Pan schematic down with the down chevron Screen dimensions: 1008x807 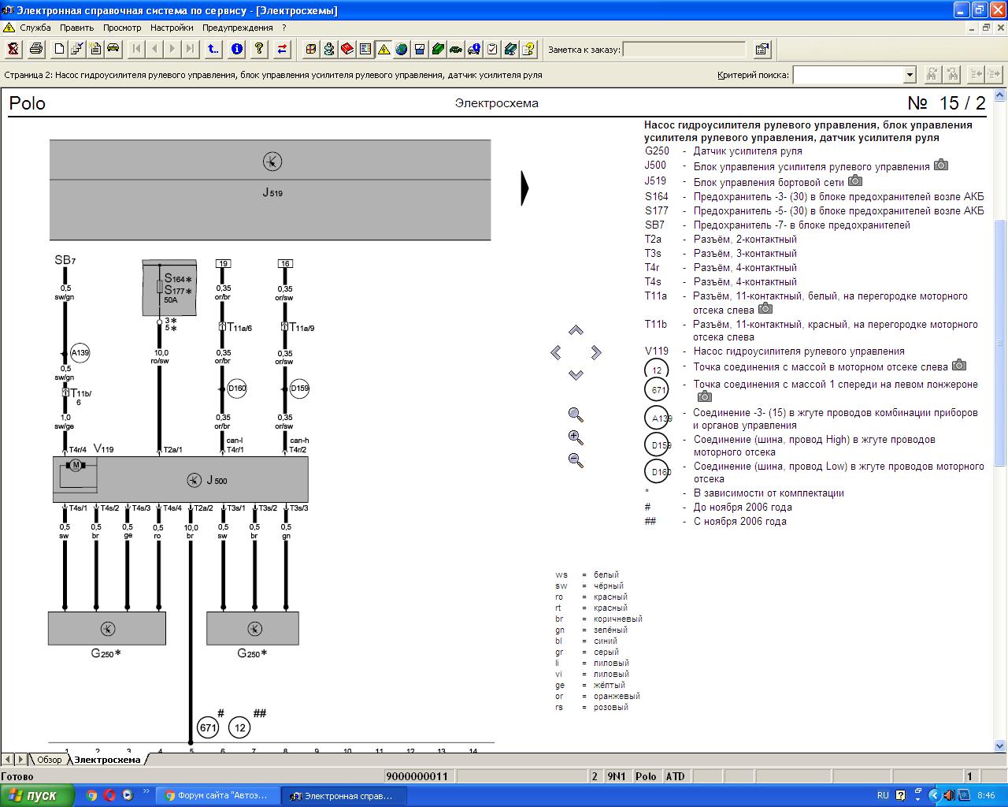tap(576, 374)
